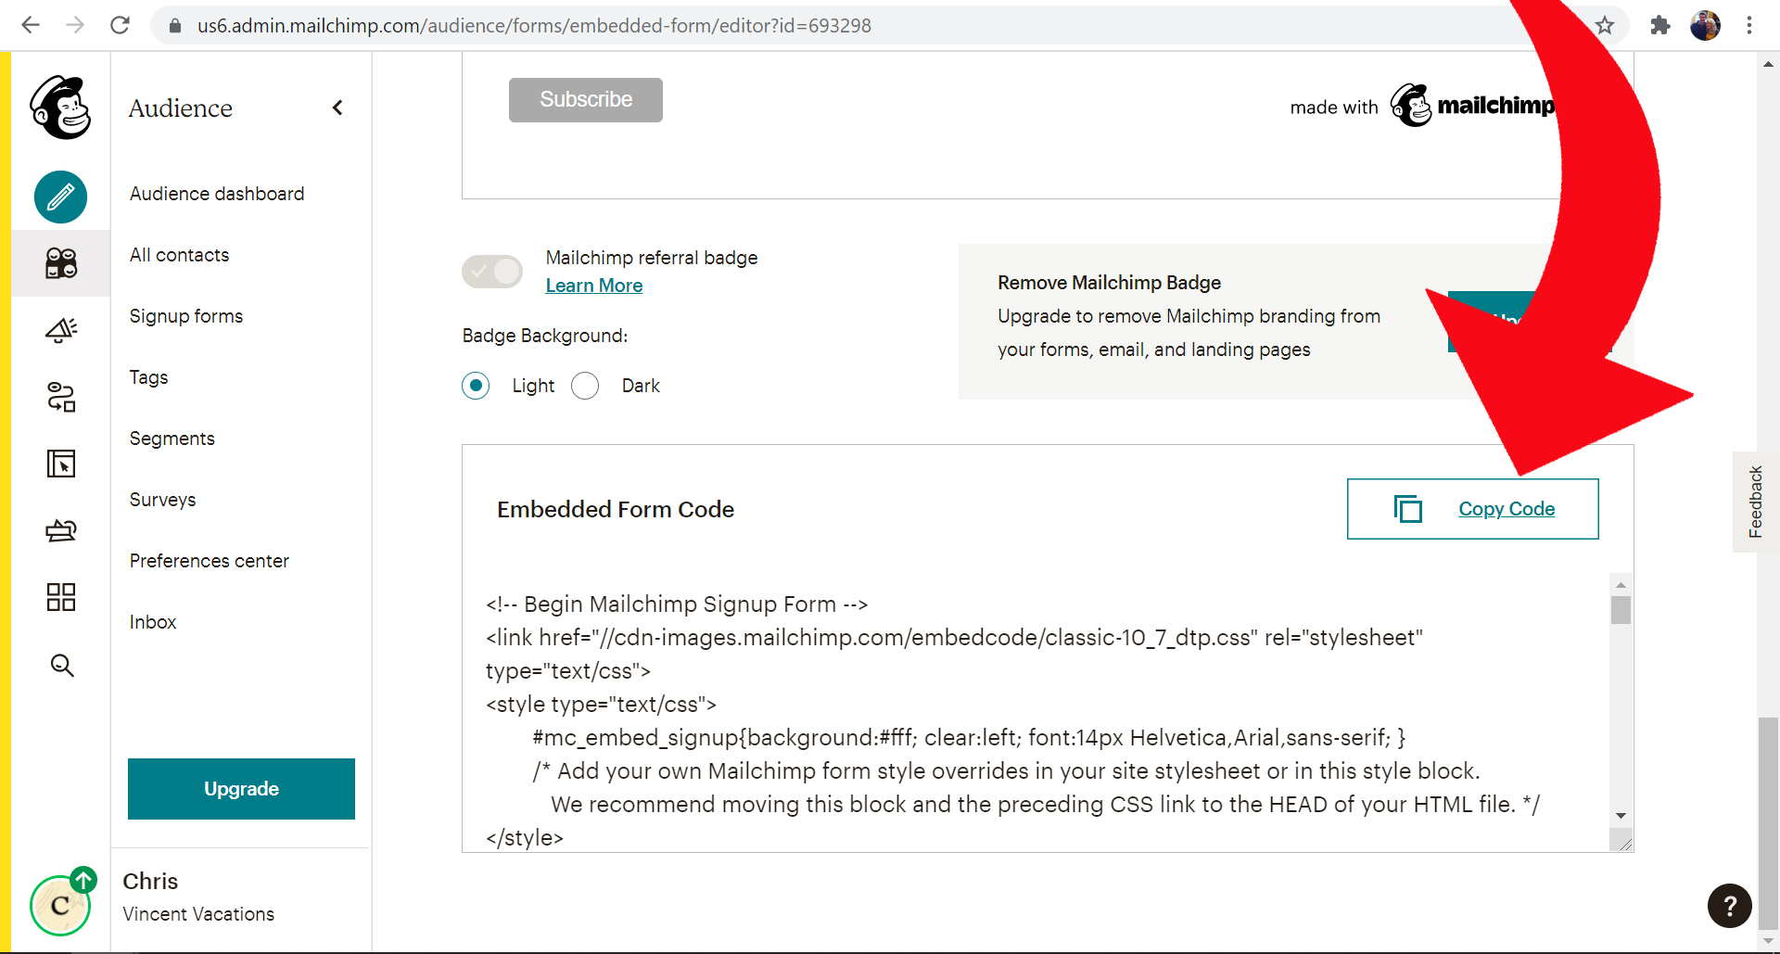Open the Learn More link
Screen dimensions: 1780x954
pyautogui.click(x=593, y=286)
